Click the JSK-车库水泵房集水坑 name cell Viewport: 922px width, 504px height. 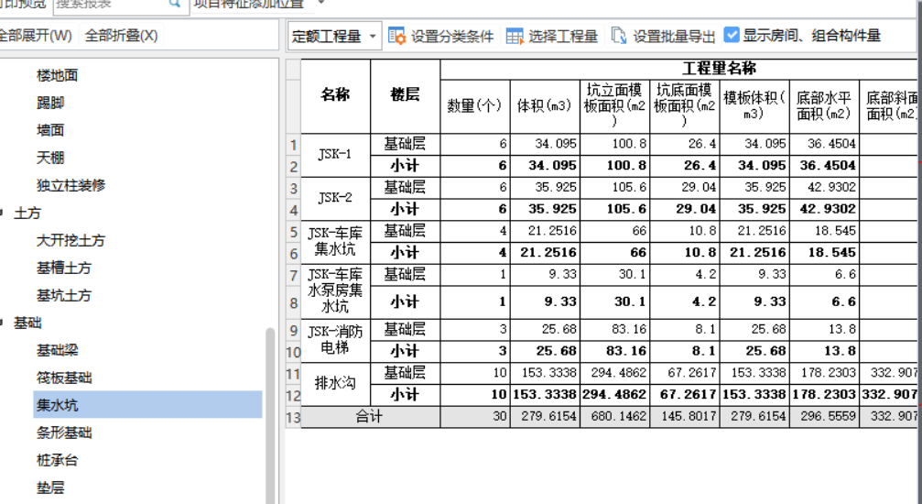(335, 290)
